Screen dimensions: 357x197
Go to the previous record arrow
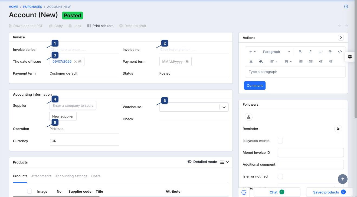340,26
